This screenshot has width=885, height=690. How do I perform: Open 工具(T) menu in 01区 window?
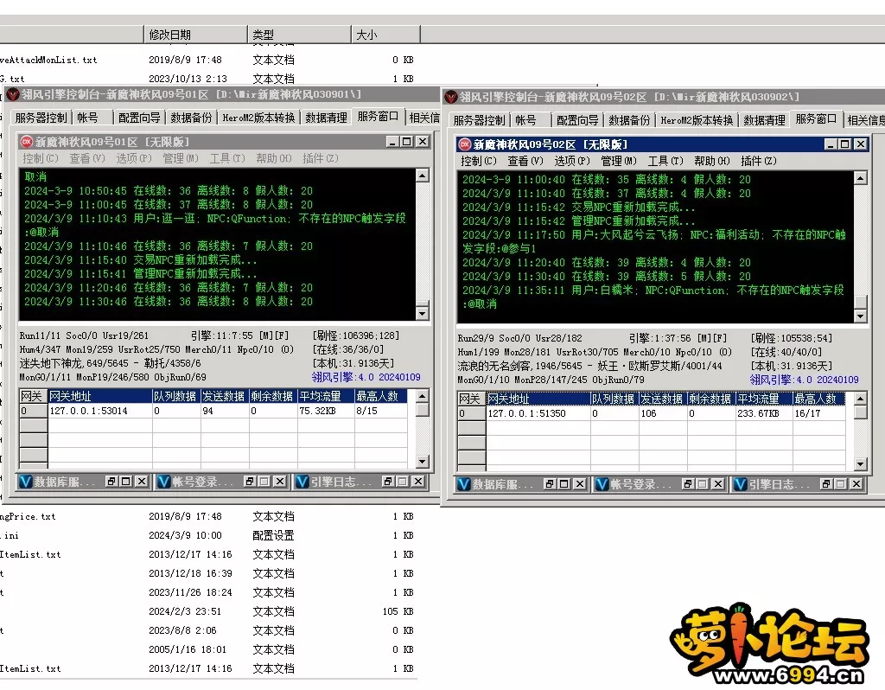click(227, 159)
